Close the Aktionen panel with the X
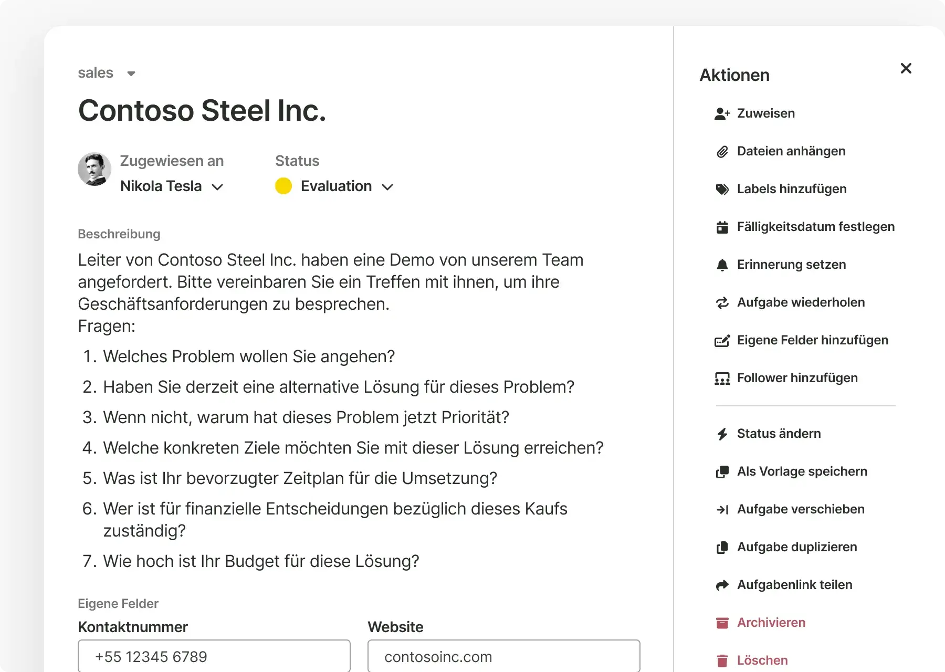 click(x=906, y=68)
